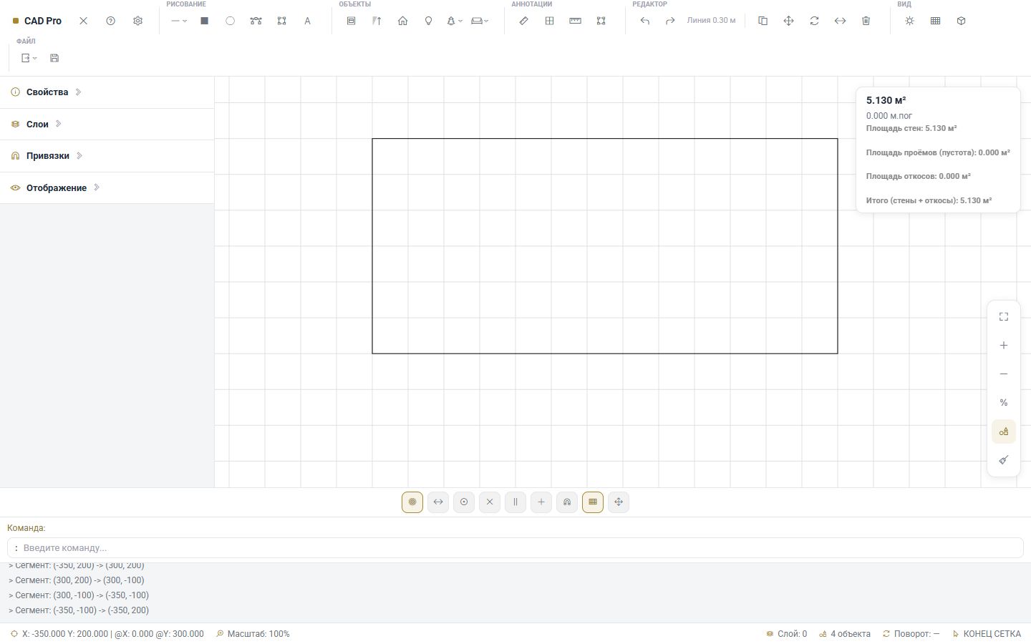Toggle the parallel snap button
Viewport: 1031px width, 644px height.
pos(515,502)
